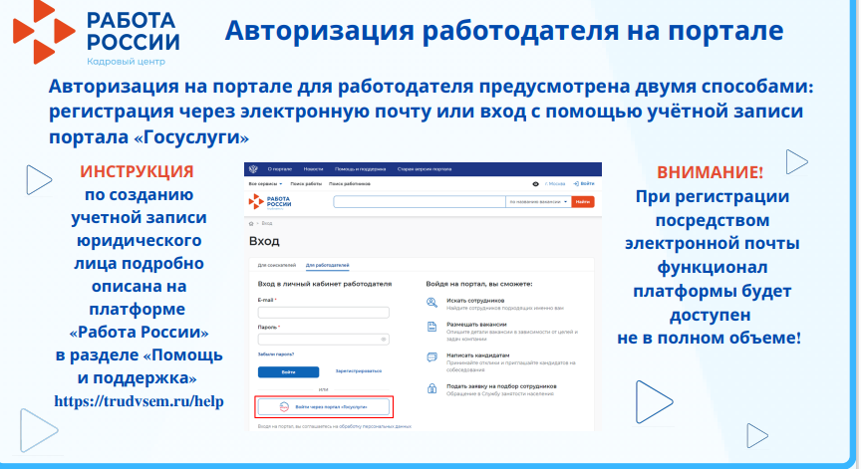Click the icon next to 'Подать заявку на подбор сотрудников'
Screen dimensions: 861x469
point(432,388)
